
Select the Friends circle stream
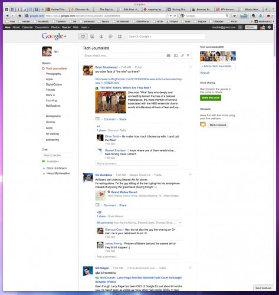pyautogui.click(x=50, y=90)
